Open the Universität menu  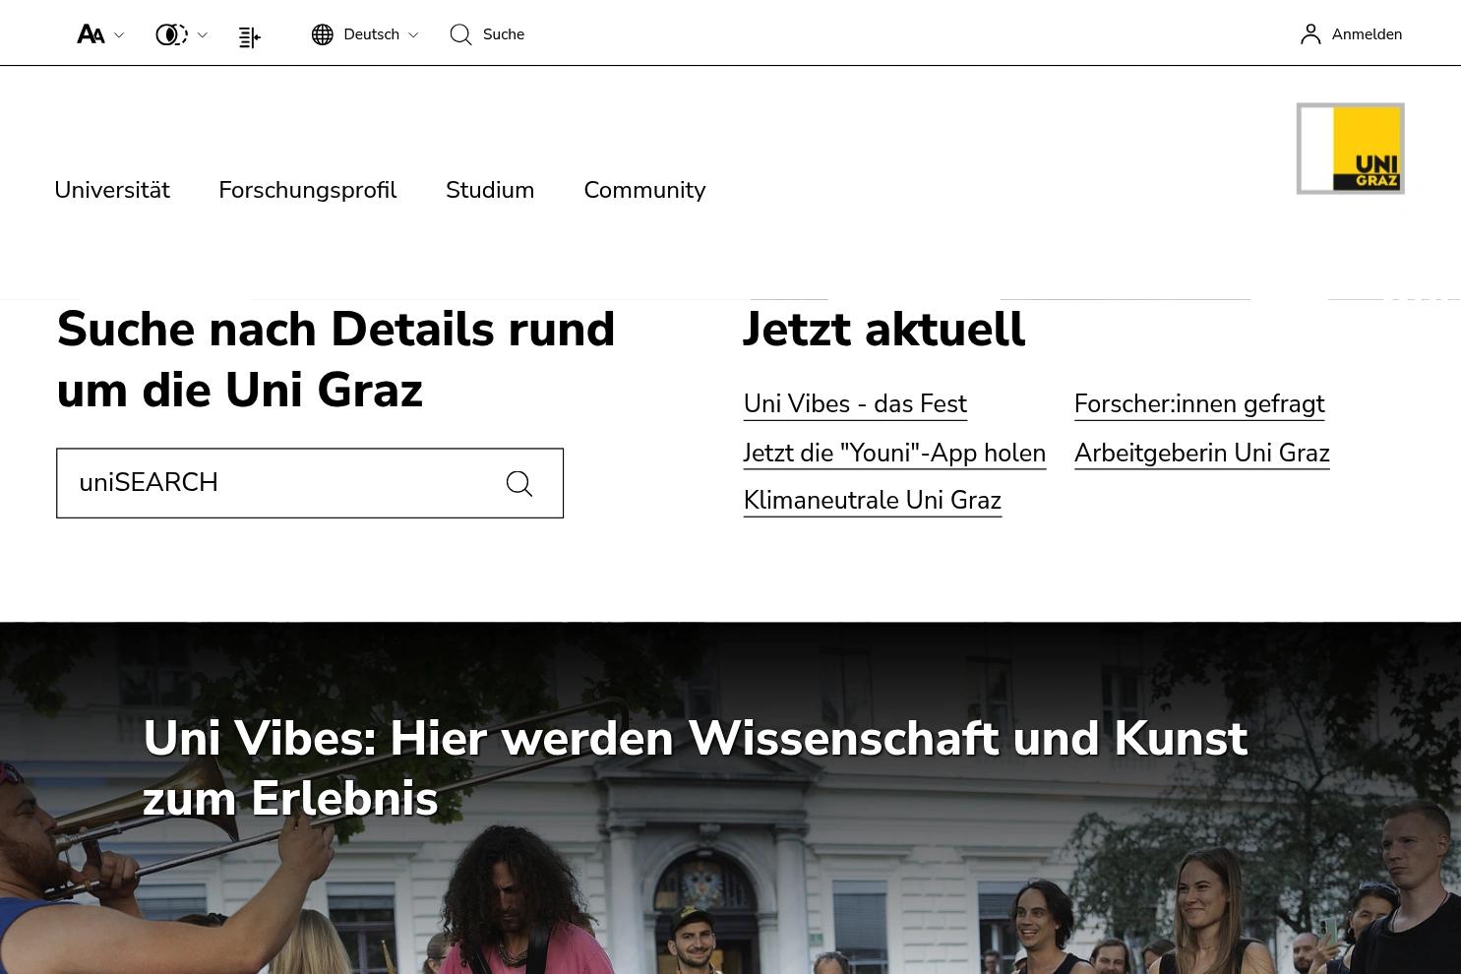pyautogui.click(x=112, y=190)
